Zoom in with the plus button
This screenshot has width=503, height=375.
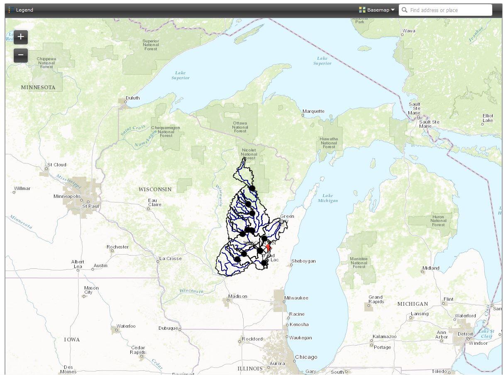coord(21,37)
